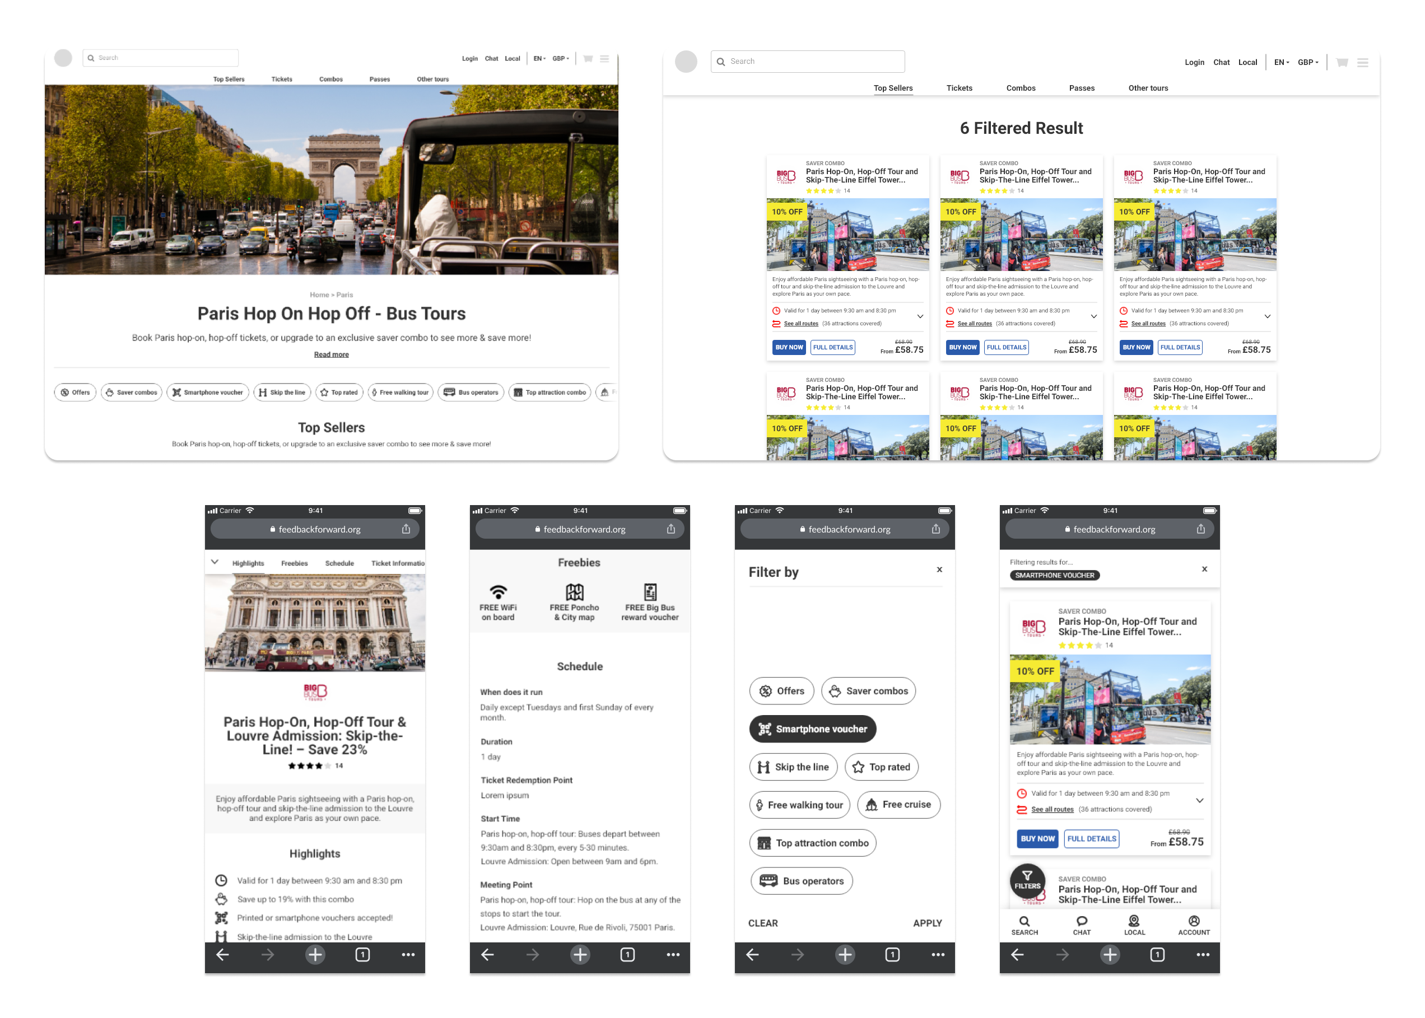Open the EN language dropdown on the Paris landing page

(538, 58)
